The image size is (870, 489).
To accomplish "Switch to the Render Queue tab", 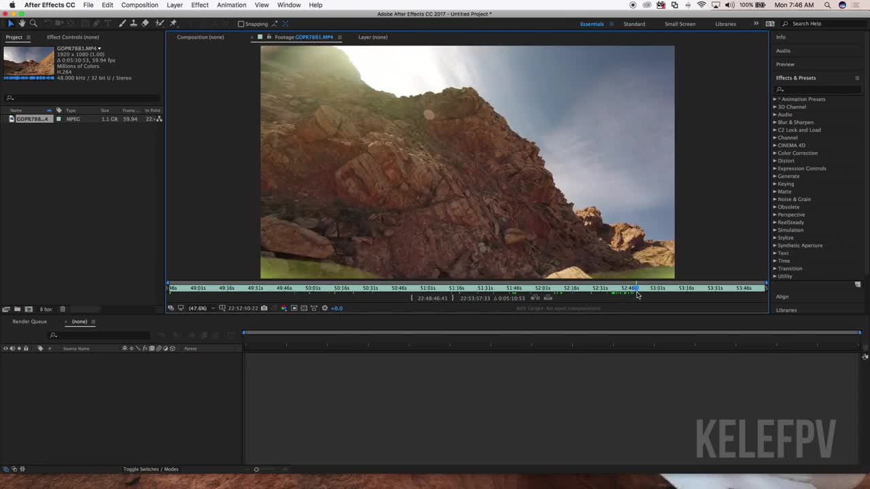I will pos(29,322).
